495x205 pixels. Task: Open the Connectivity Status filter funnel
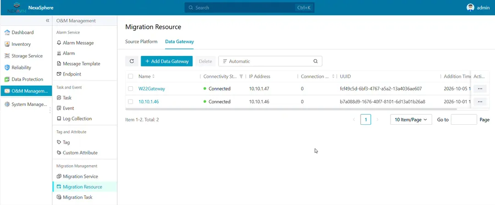pyautogui.click(x=241, y=77)
